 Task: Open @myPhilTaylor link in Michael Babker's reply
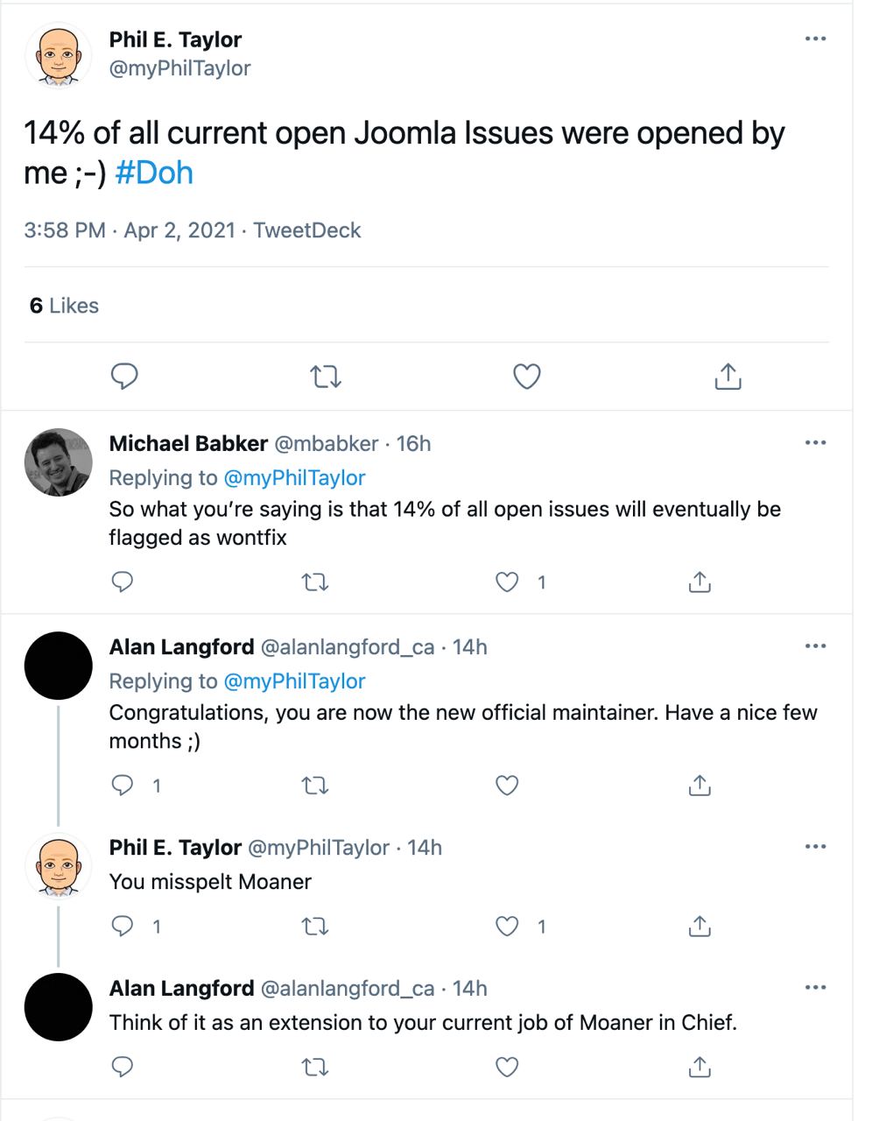coord(294,478)
